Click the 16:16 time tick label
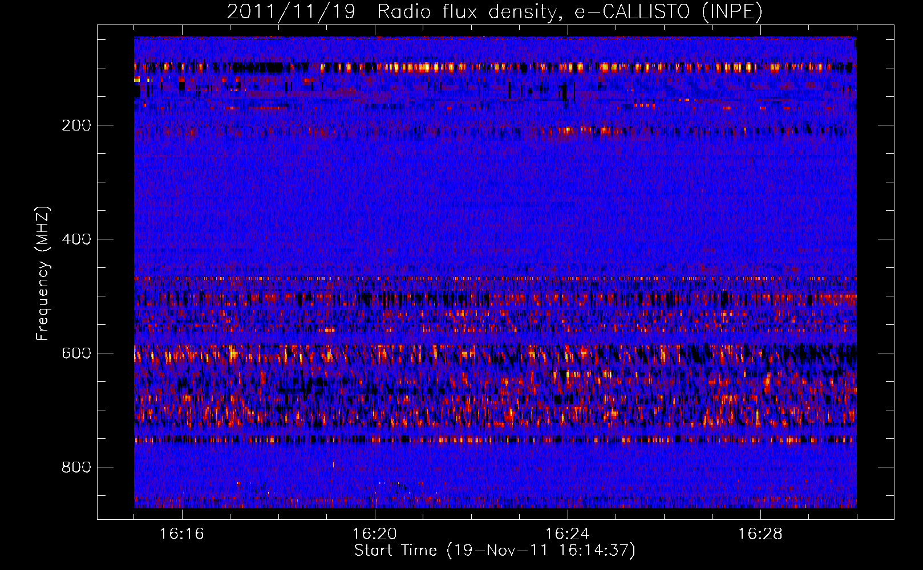The image size is (923, 570). [182, 534]
